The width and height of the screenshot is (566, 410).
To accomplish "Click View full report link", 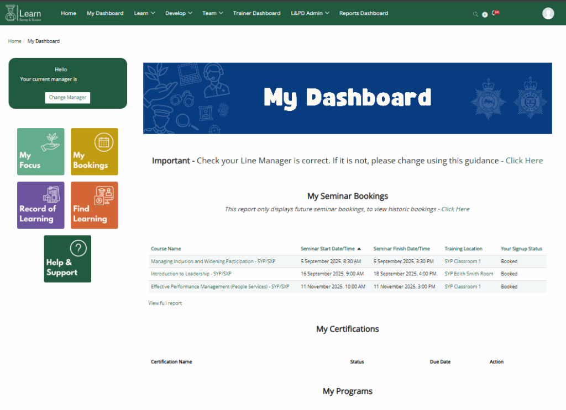I will pyautogui.click(x=165, y=303).
